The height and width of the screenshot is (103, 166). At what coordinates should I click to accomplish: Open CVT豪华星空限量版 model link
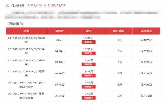(x=26, y=84)
